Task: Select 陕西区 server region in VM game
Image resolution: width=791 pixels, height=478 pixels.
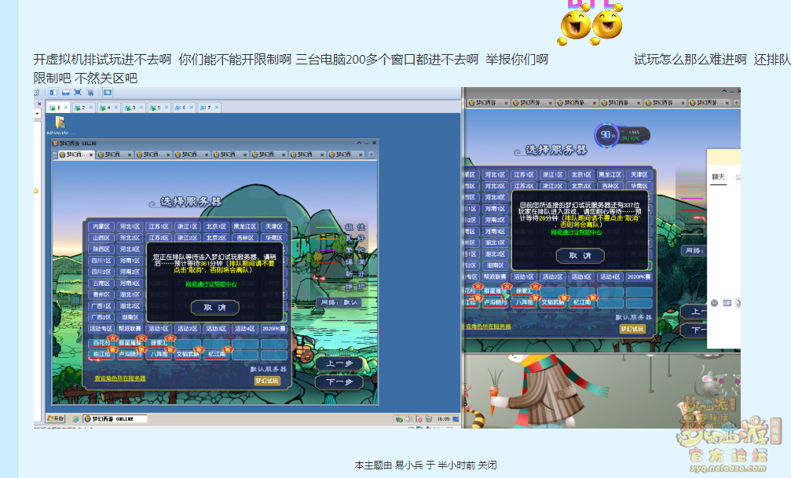Action: click(101, 249)
